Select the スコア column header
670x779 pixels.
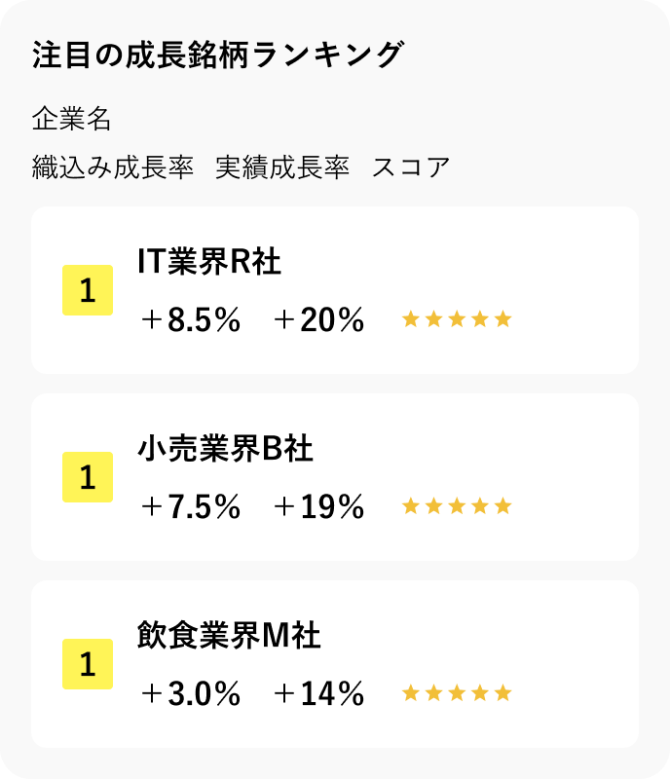411,167
